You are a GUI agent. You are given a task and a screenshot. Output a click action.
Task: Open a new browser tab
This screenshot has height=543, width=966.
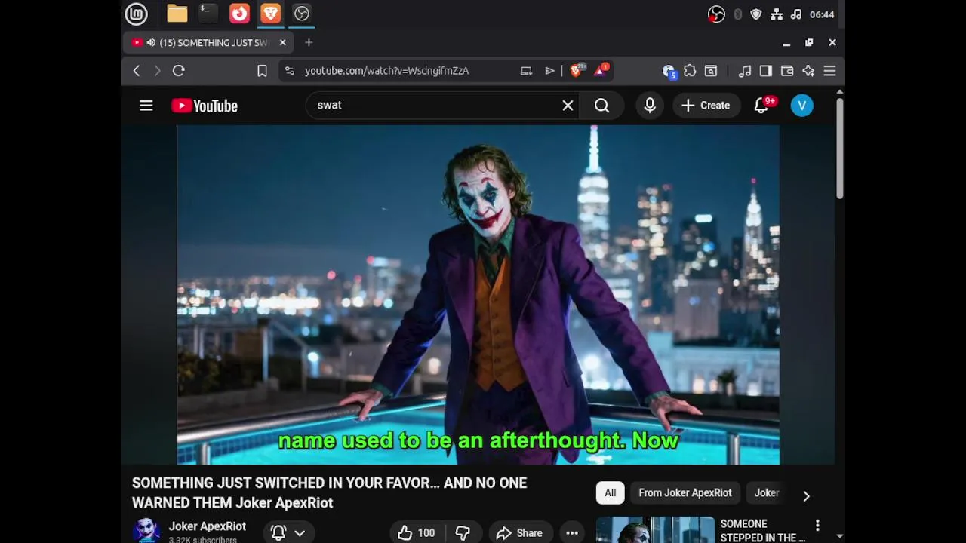click(309, 43)
